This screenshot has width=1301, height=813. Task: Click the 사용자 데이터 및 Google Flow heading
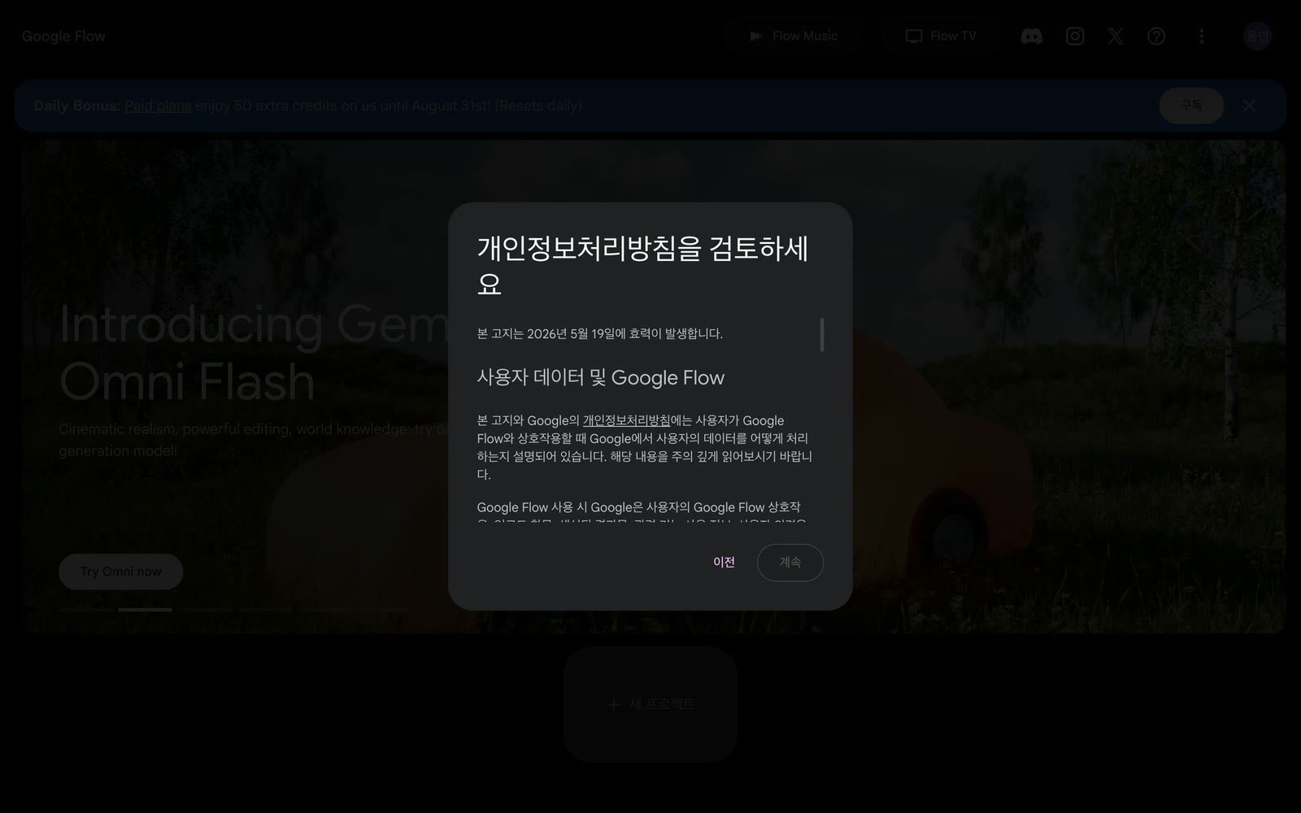[x=600, y=378]
